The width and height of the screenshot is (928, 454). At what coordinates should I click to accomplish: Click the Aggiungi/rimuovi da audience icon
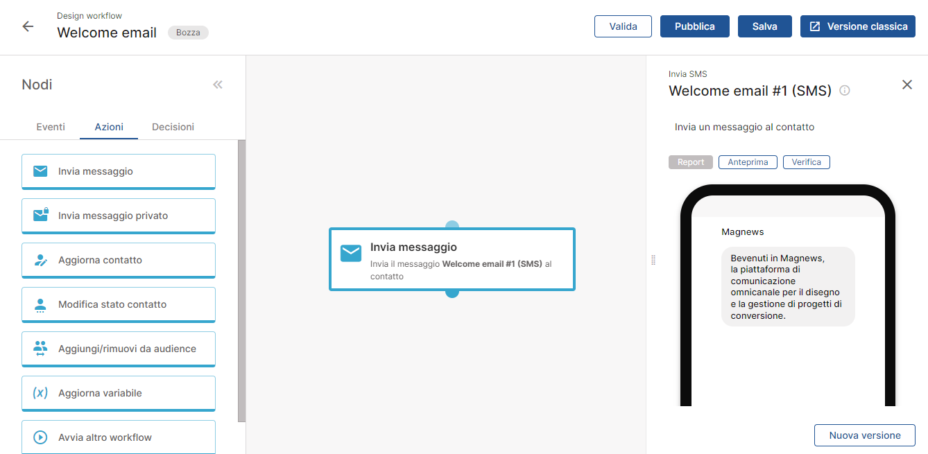(x=41, y=349)
